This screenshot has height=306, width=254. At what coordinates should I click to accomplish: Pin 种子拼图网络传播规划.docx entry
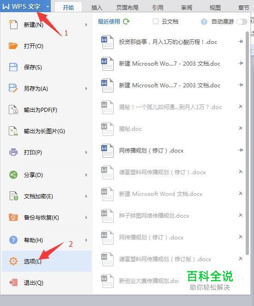241,215
